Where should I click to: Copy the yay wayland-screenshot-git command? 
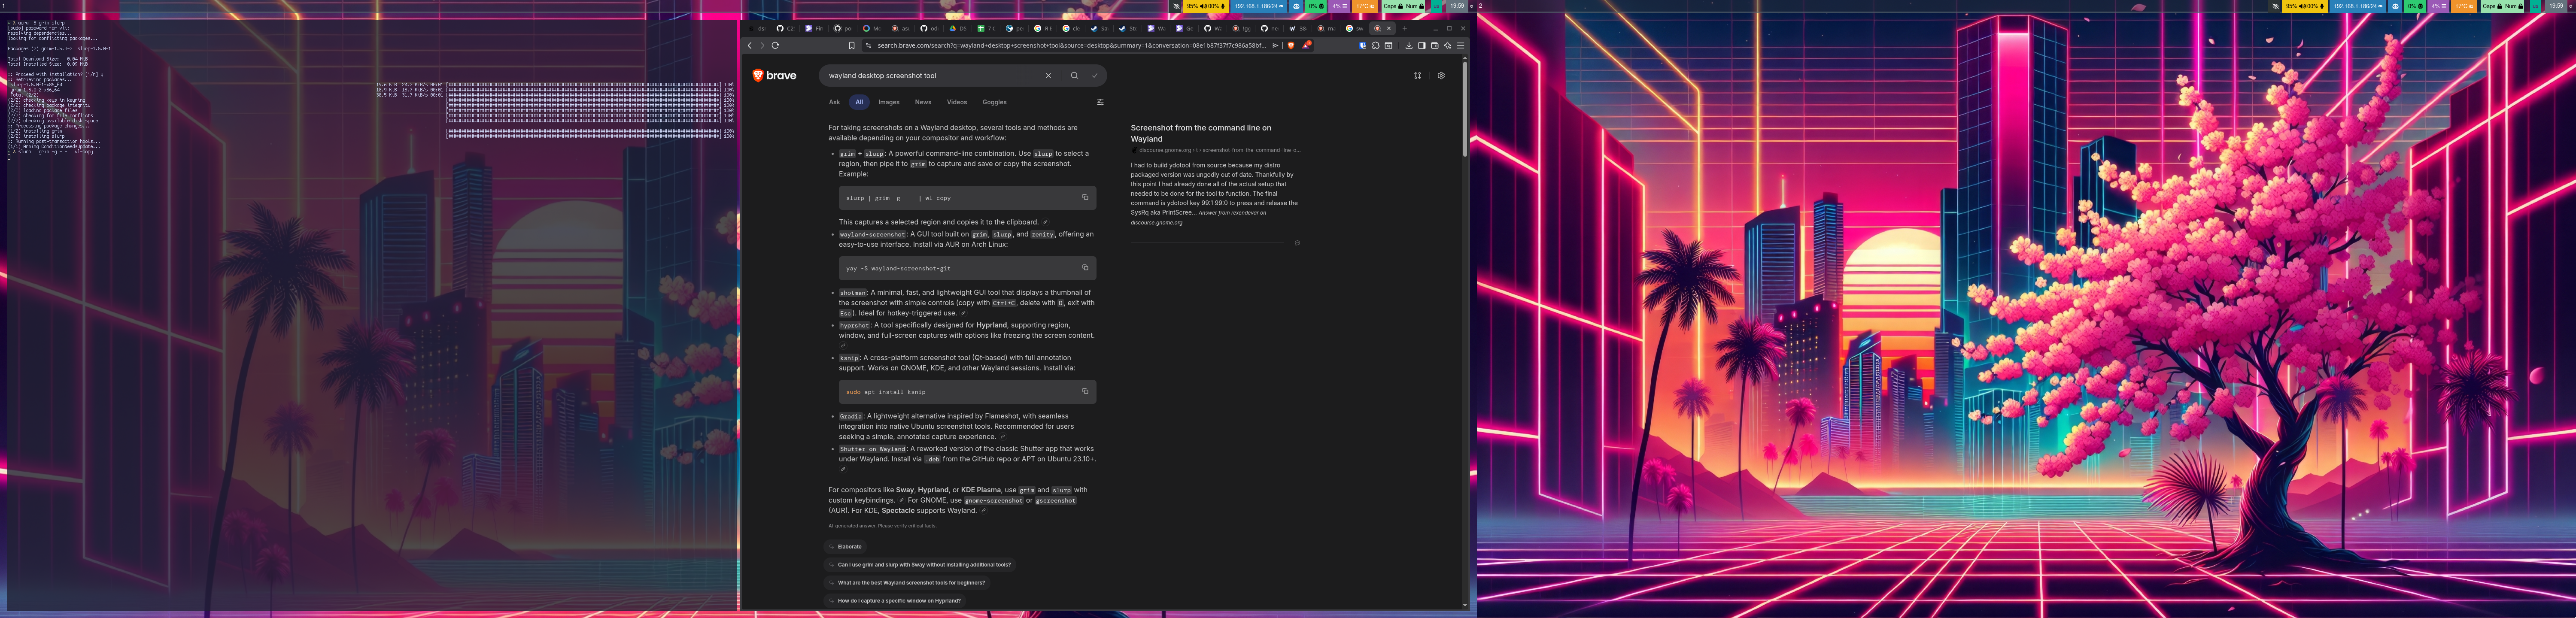1085,267
